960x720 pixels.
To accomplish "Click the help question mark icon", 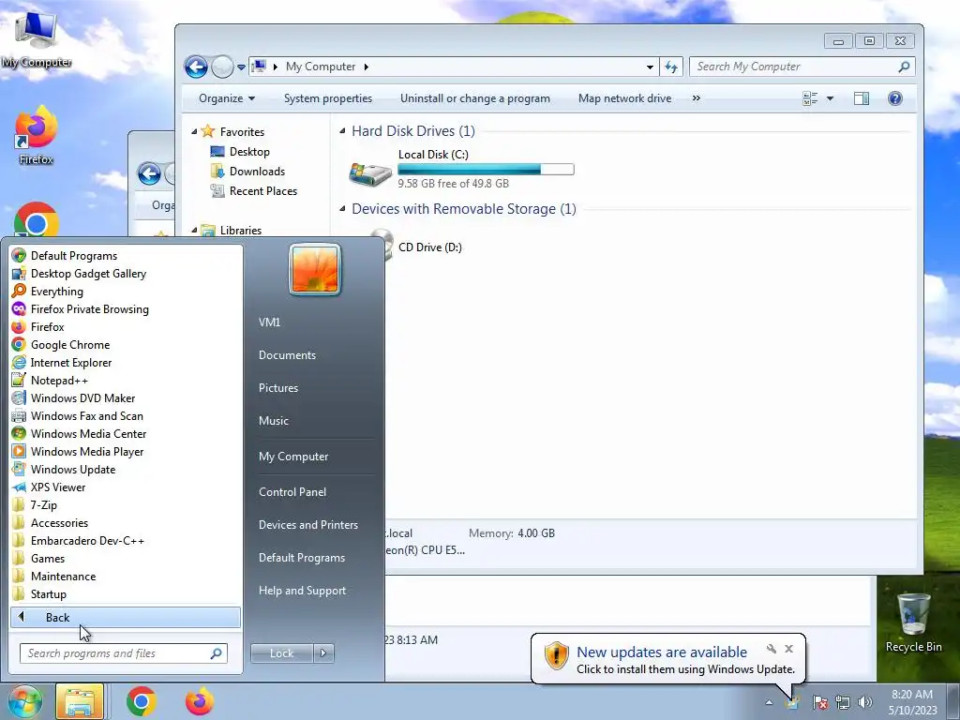I will pyautogui.click(x=895, y=98).
